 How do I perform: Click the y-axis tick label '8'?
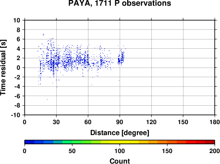(x=18, y=30)
